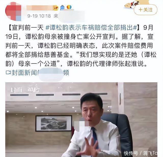163x157 pixels.
Task: Click the post body text paragraph
Action: pos(81,46)
